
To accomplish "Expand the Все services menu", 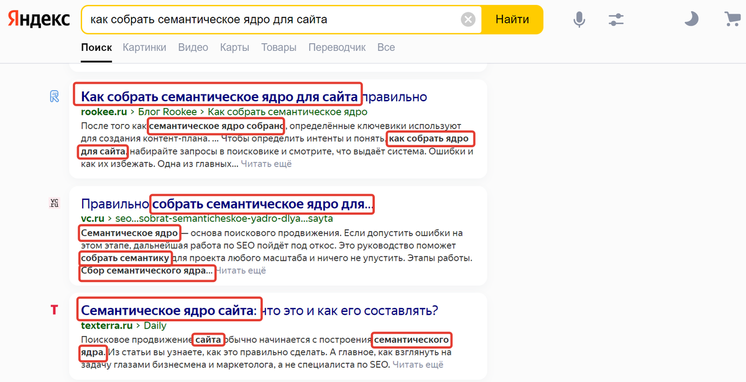I will [385, 47].
